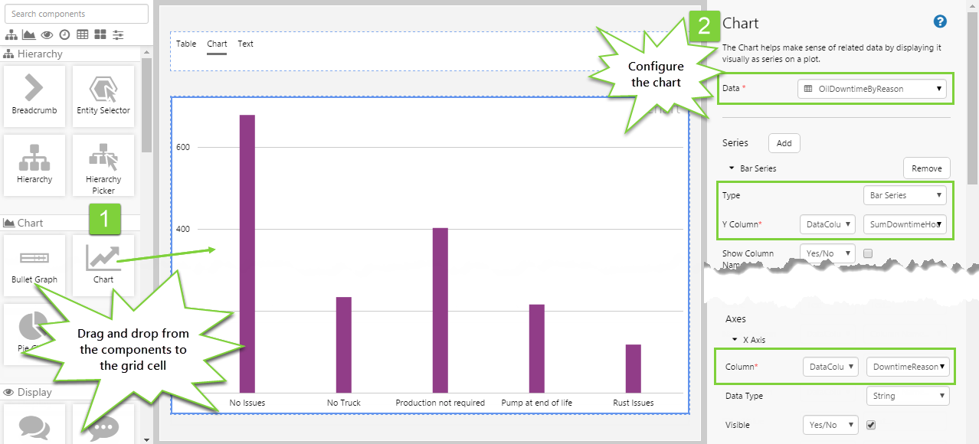The height and width of the screenshot is (444, 979).
Task: Open Show Column Name Yes/No dropdown
Action: coord(827,253)
